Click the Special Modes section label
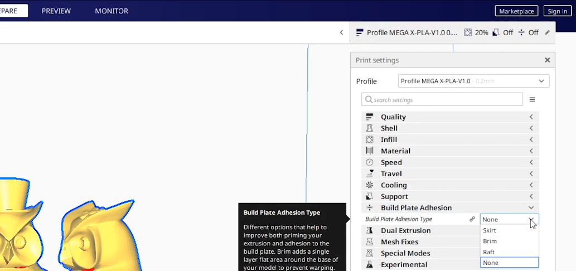This screenshot has width=576, height=271. (405, 253)
